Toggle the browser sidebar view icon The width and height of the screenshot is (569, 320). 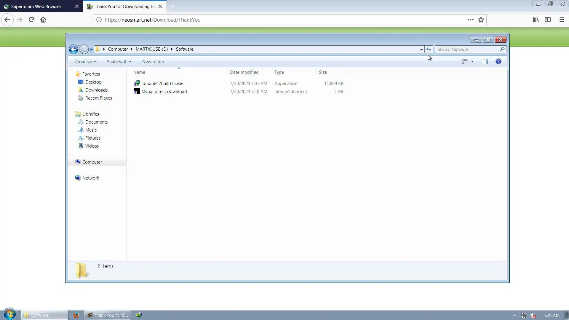coord(548,20)
